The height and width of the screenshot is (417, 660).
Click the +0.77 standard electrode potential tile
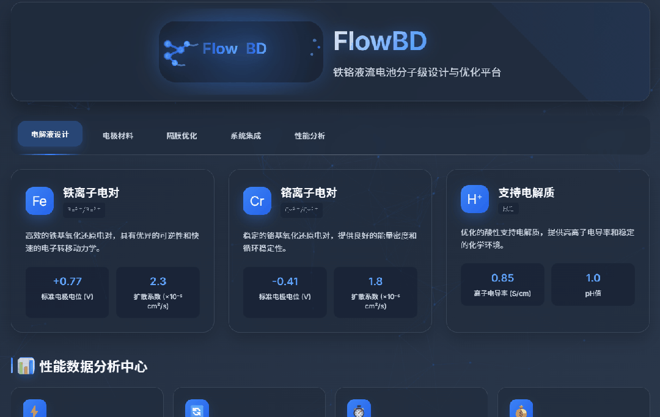(67, 292)
